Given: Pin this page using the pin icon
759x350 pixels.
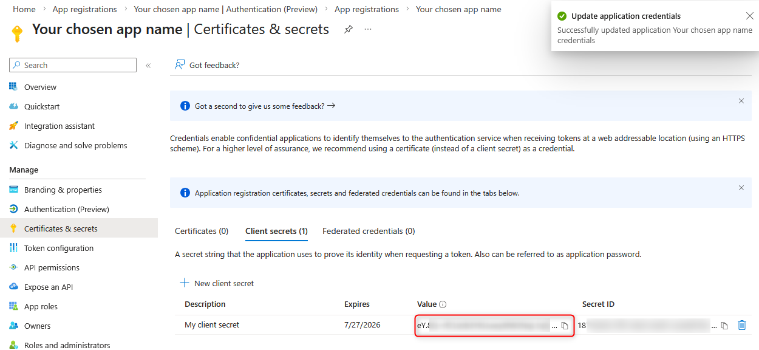Looking at the screenshot, I should click(x=349, y=29).
